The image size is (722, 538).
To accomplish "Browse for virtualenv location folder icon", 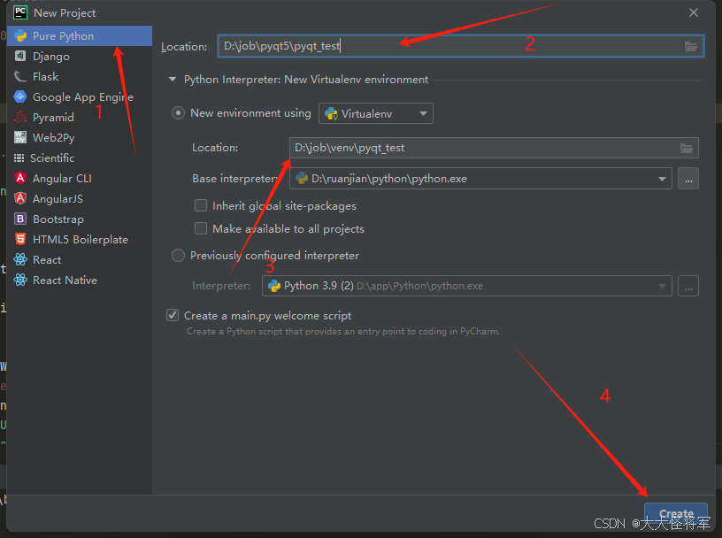I will 687,148.
